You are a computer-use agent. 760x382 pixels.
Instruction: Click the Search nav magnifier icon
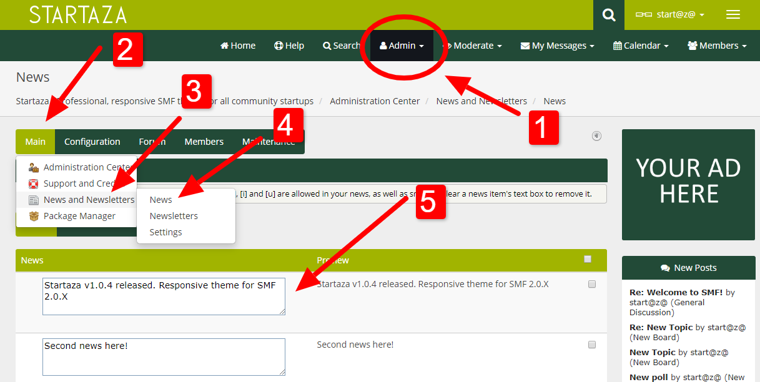327,46
